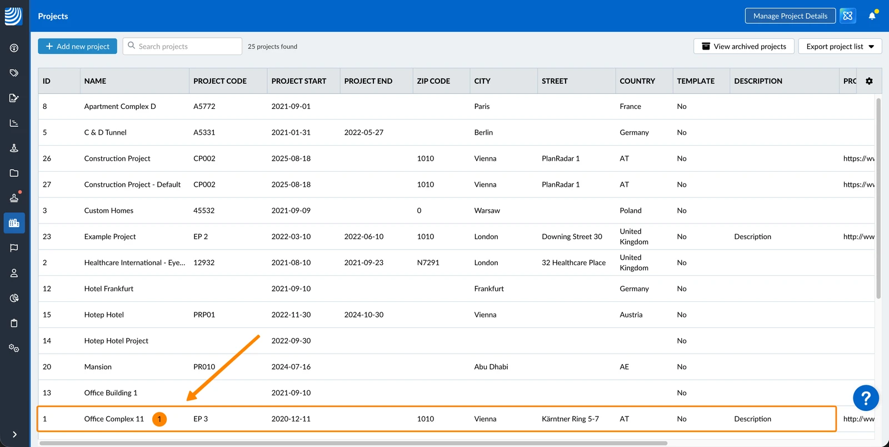Click the vertical table scrollbar

[x=878, y=198]
